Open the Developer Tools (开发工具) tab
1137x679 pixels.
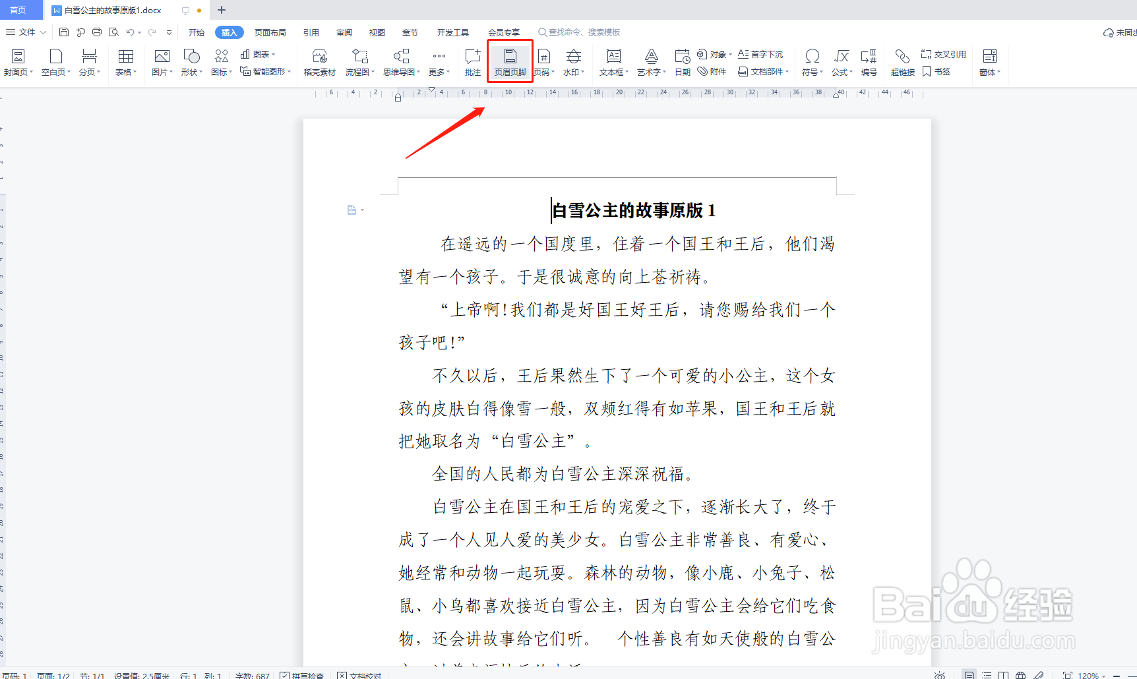452,32
